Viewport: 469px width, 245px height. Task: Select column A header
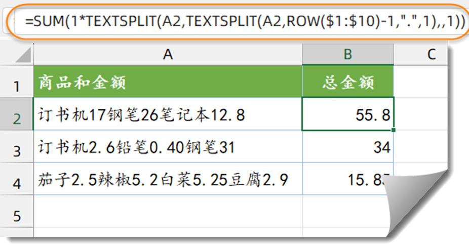tap(168, 55)
